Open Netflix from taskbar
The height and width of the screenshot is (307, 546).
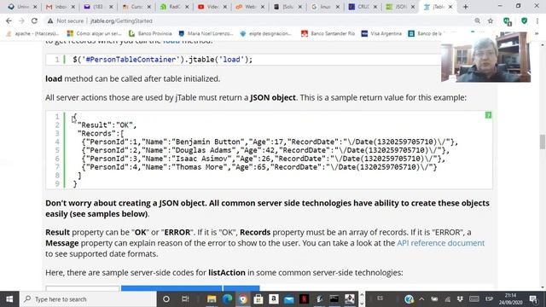tap(305, 299)
